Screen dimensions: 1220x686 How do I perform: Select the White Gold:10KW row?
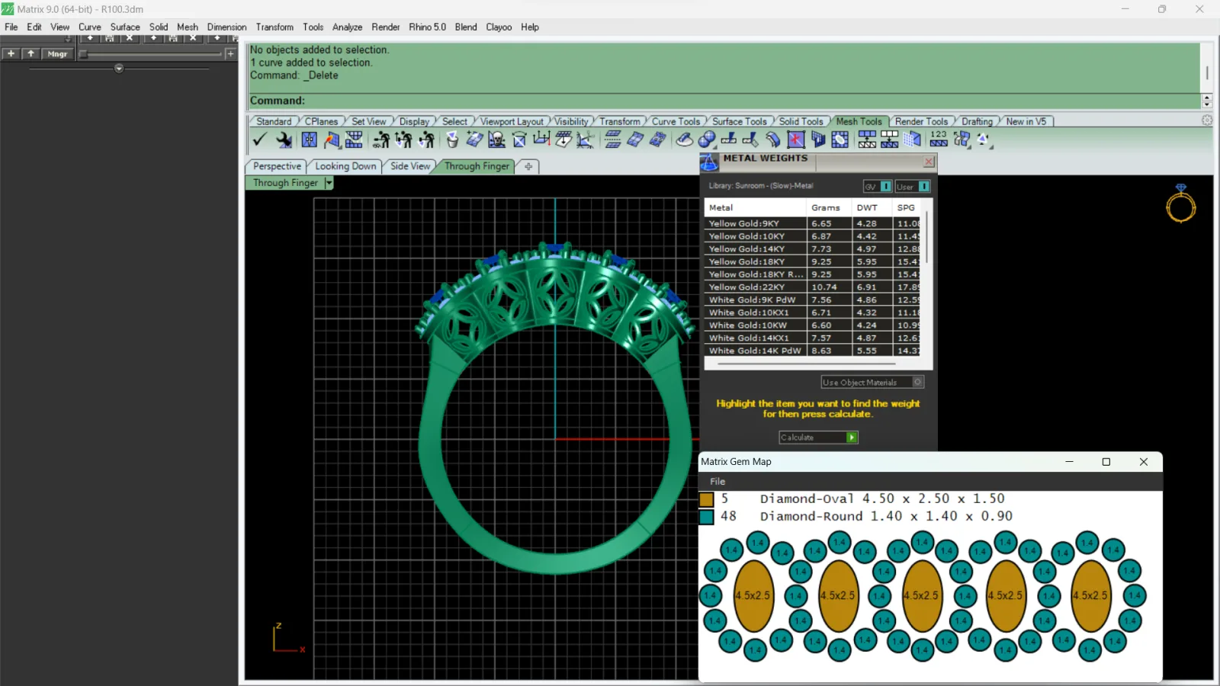click(814, 325)
